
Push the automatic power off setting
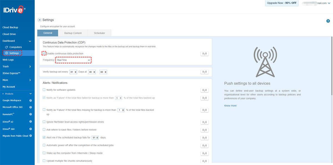coord(205,146)
